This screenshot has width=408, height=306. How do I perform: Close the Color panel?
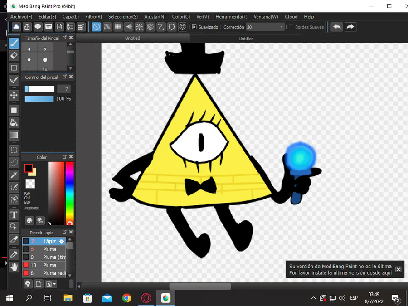pyautogui.click(x=71, y=157)
